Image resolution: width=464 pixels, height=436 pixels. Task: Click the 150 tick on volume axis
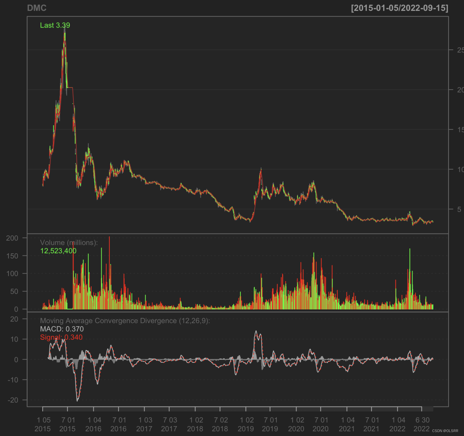pyautogui.click(x=12, y=256)
